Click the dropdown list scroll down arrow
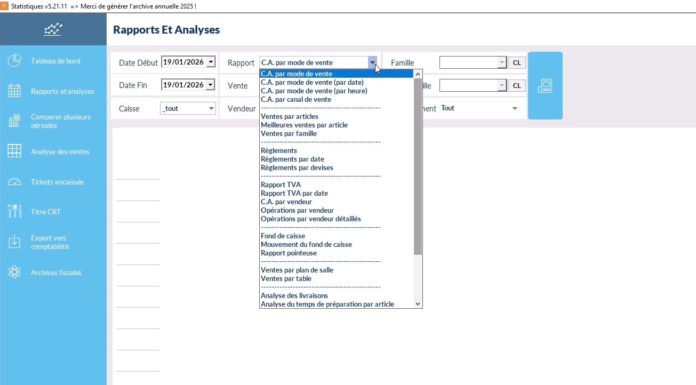This screenshot has height=385, width=696. (x=418, y=304)
